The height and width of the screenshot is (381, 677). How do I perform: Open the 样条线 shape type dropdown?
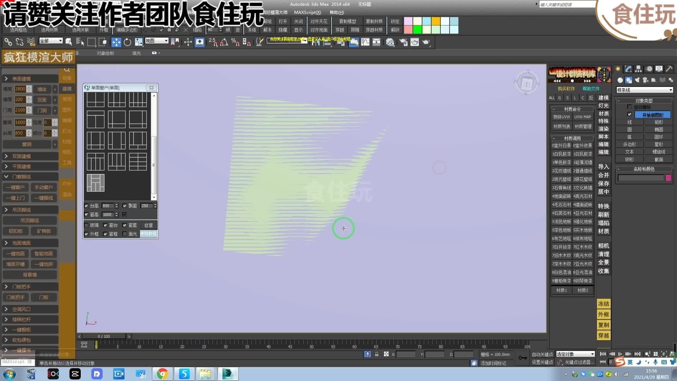(645, 90)
